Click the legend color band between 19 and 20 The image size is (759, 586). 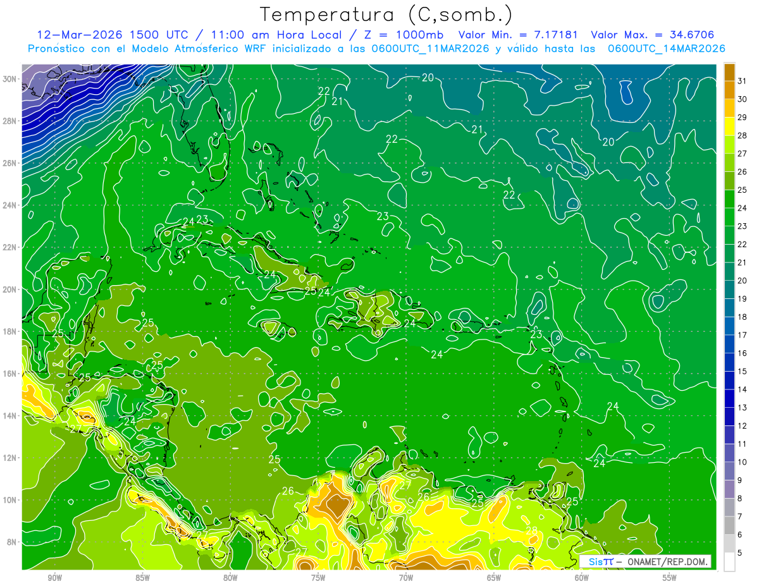click(729, 290)
